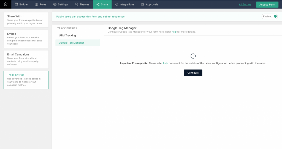Click the TRACK ENTRIES section heading

[x=67, y=28]
